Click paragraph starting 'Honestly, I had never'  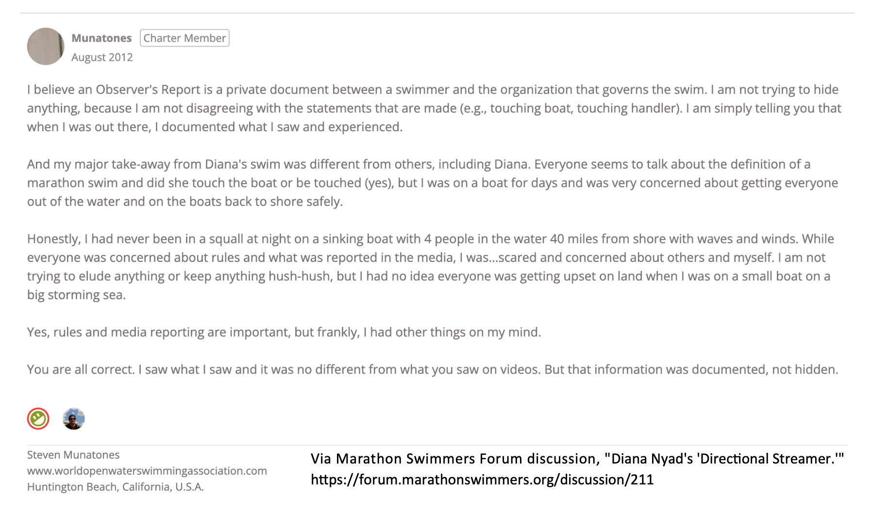(431, 267)
